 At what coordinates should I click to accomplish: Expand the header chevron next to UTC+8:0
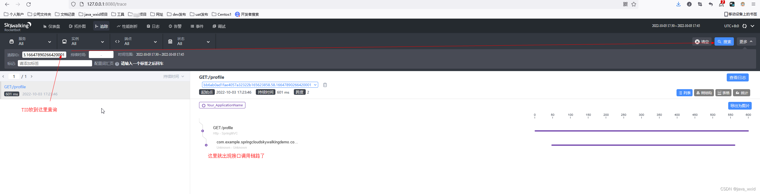click(x=753, y=26)
